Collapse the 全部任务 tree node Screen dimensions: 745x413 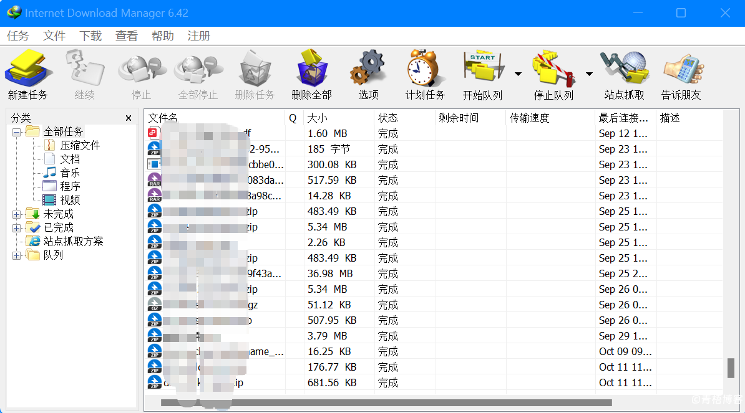tap(16, 132)
